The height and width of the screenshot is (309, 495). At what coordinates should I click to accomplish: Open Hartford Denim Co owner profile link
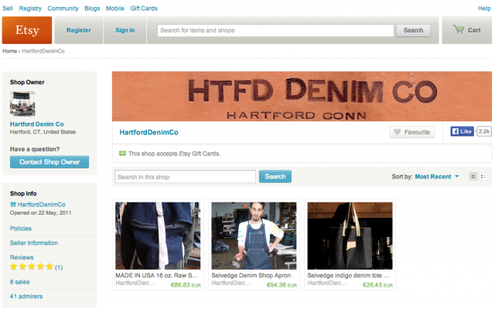tap(36, 124)
